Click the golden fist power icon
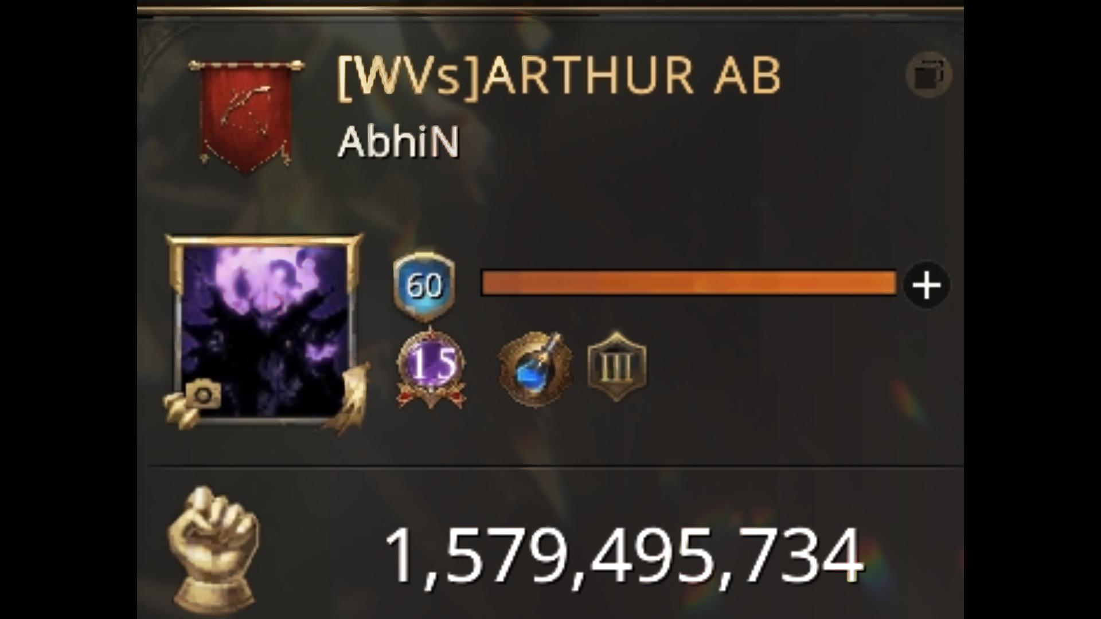 [213, 550]
